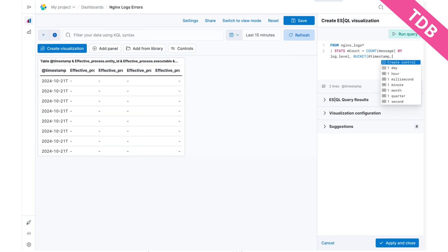
Task: Click Nginx Logs Errors breadcrumb title
Action: click(126, 7)
